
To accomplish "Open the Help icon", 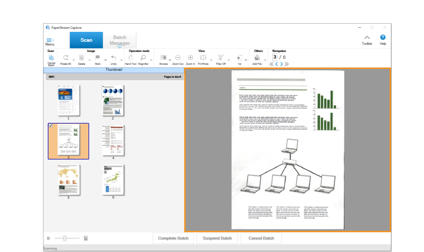I will pos(383,38).
